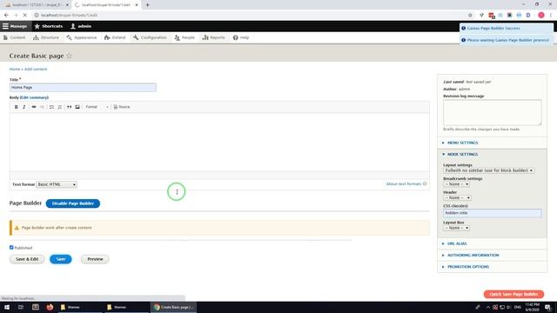Open the Windows notification center
The height and width of the screenshot is (313, 557).
click(x=548, y=307)
